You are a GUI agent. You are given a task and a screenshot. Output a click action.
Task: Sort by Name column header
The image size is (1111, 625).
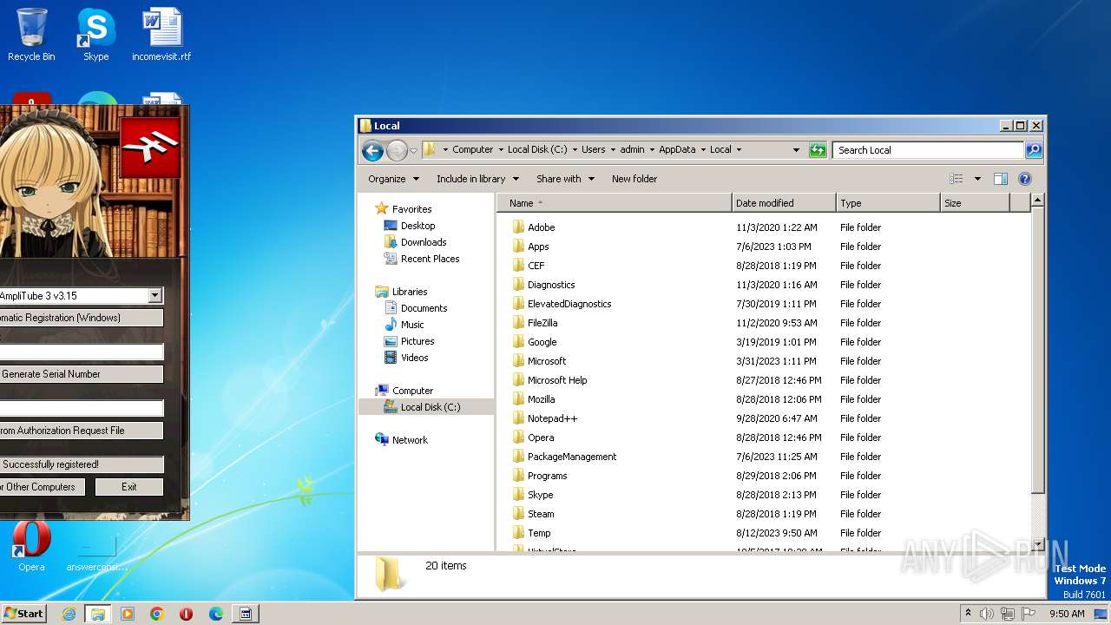pos(615,203)
